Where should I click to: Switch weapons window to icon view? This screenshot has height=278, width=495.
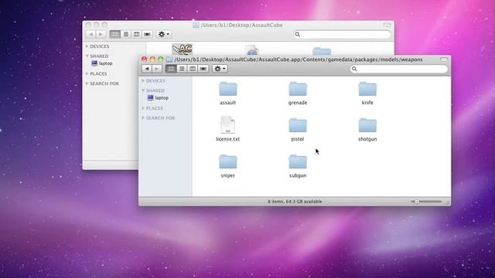coord(171,69)
